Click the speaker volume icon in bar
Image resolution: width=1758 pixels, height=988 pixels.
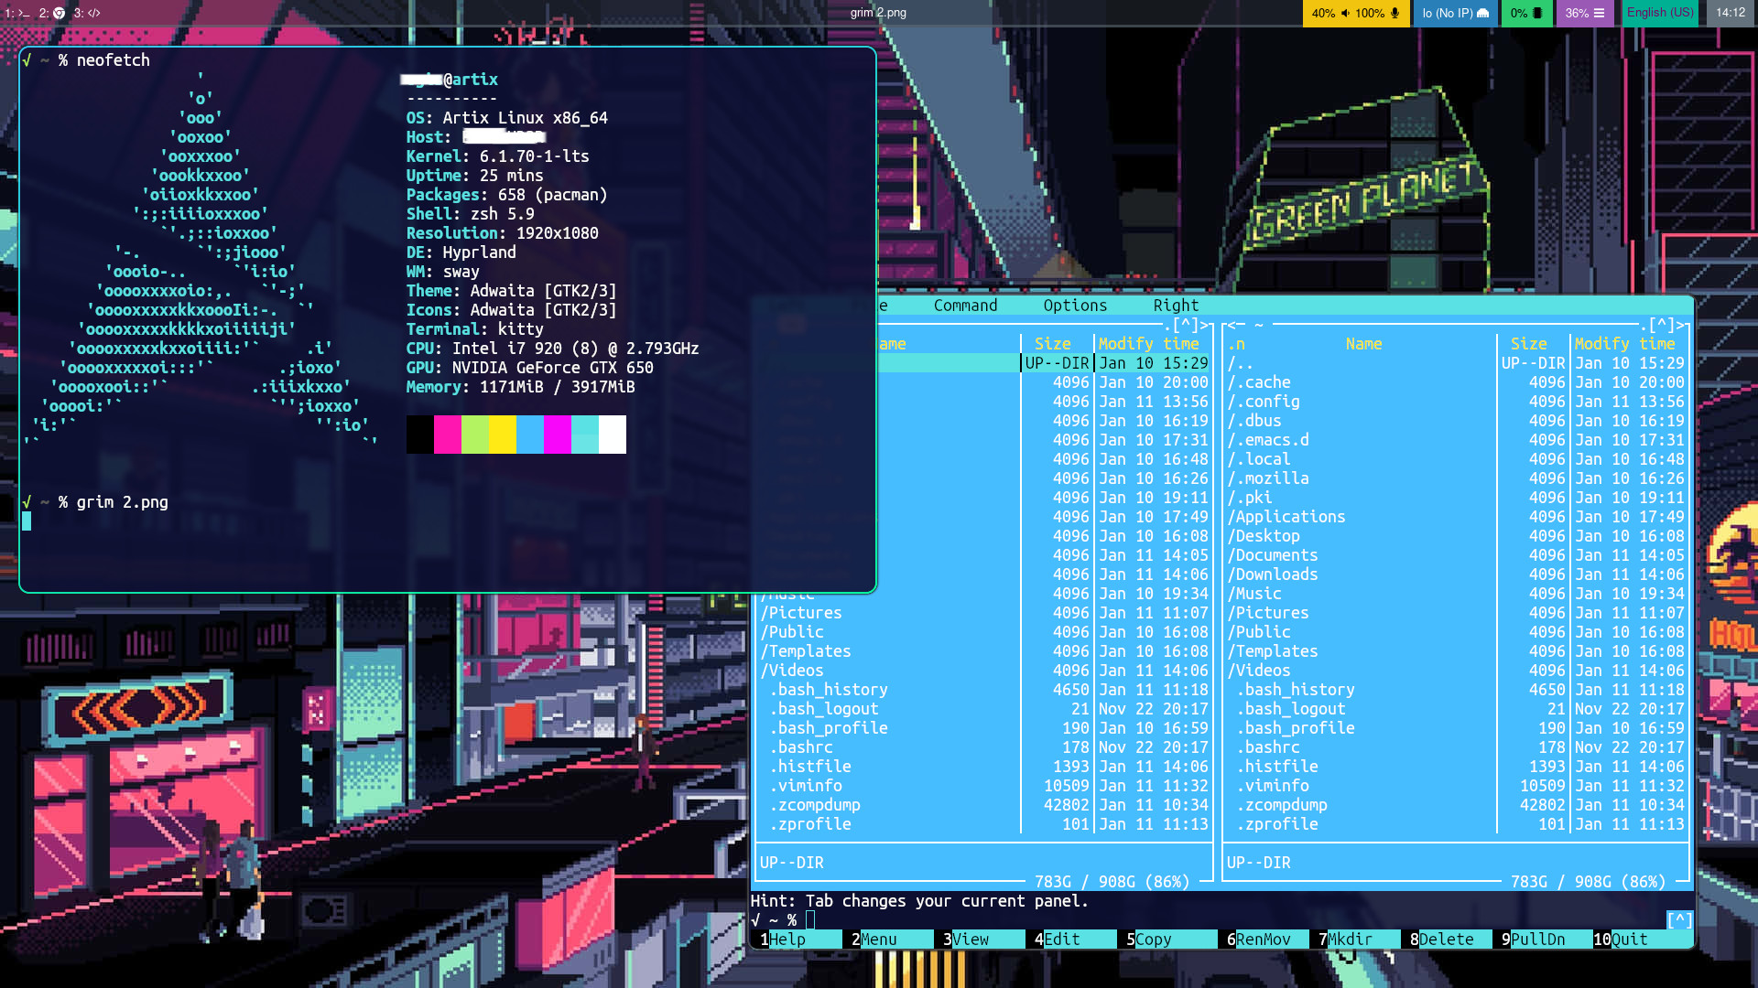1346,13
